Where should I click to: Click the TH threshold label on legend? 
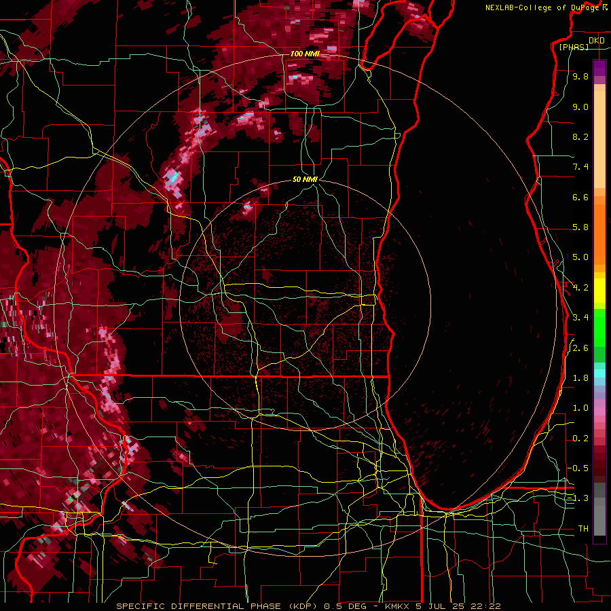pyautogui.click(x=583, y=529)
